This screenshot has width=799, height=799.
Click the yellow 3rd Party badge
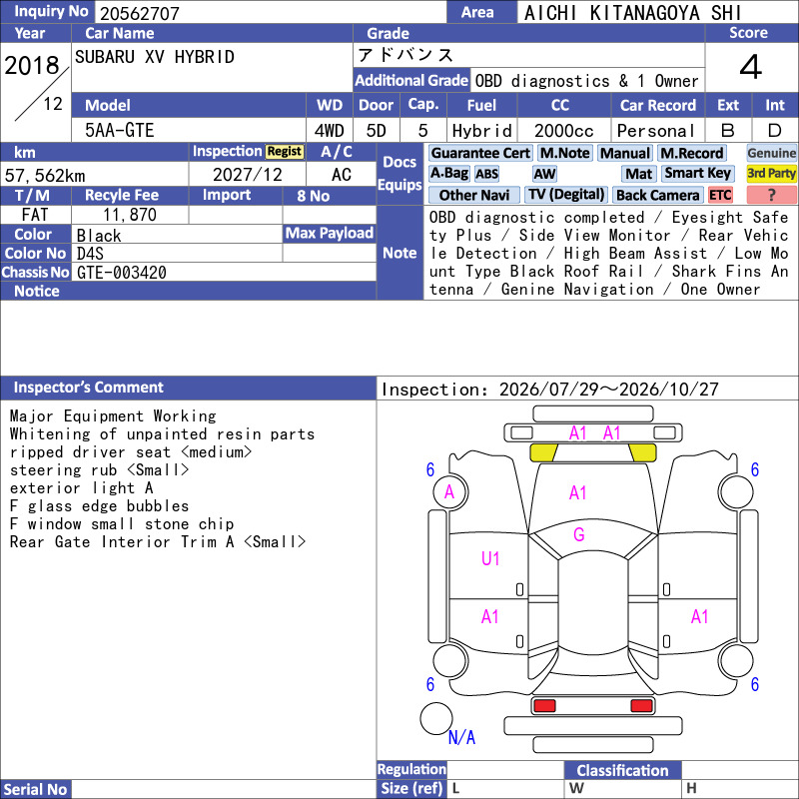pyautogui.click(x=771, y=173)
